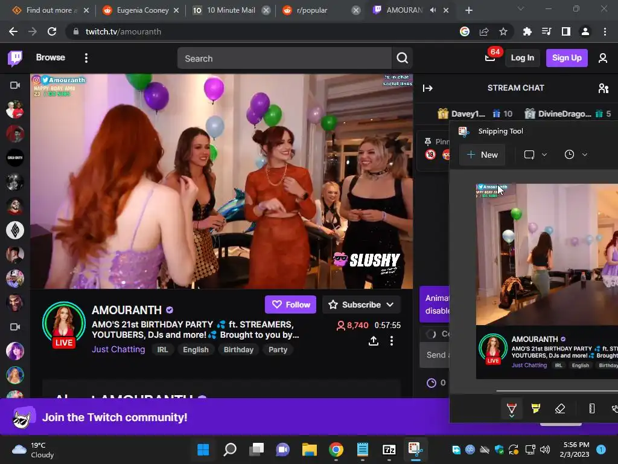The width and height of the screenshot is (618, 464).
Task: Open the stream more options dots
Action: (x=391, y=341)
